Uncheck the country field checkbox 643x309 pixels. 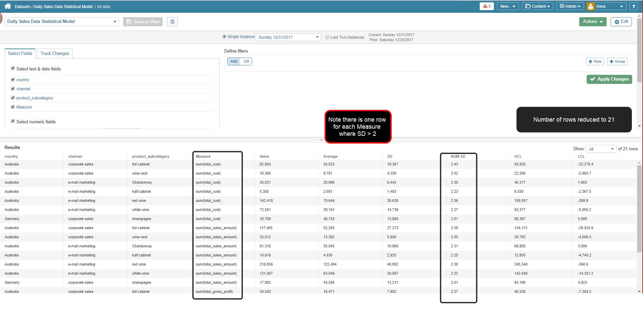[13, 80]
